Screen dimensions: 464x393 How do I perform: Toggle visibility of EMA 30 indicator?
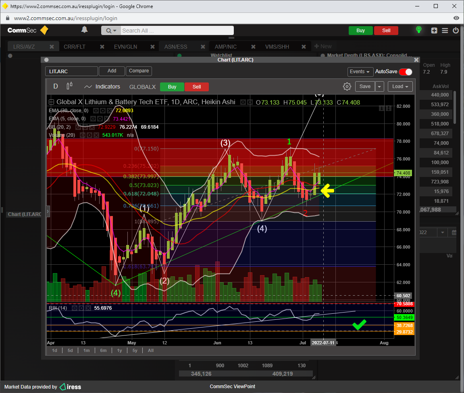click(96, 111)
